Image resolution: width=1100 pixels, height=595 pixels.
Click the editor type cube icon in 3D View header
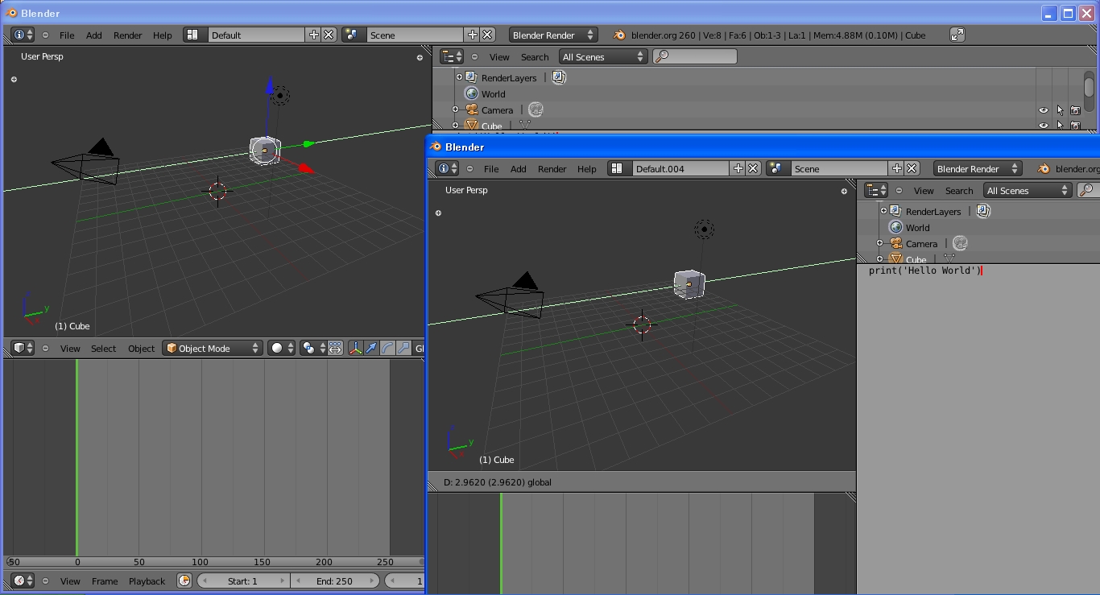coord(19,348)
